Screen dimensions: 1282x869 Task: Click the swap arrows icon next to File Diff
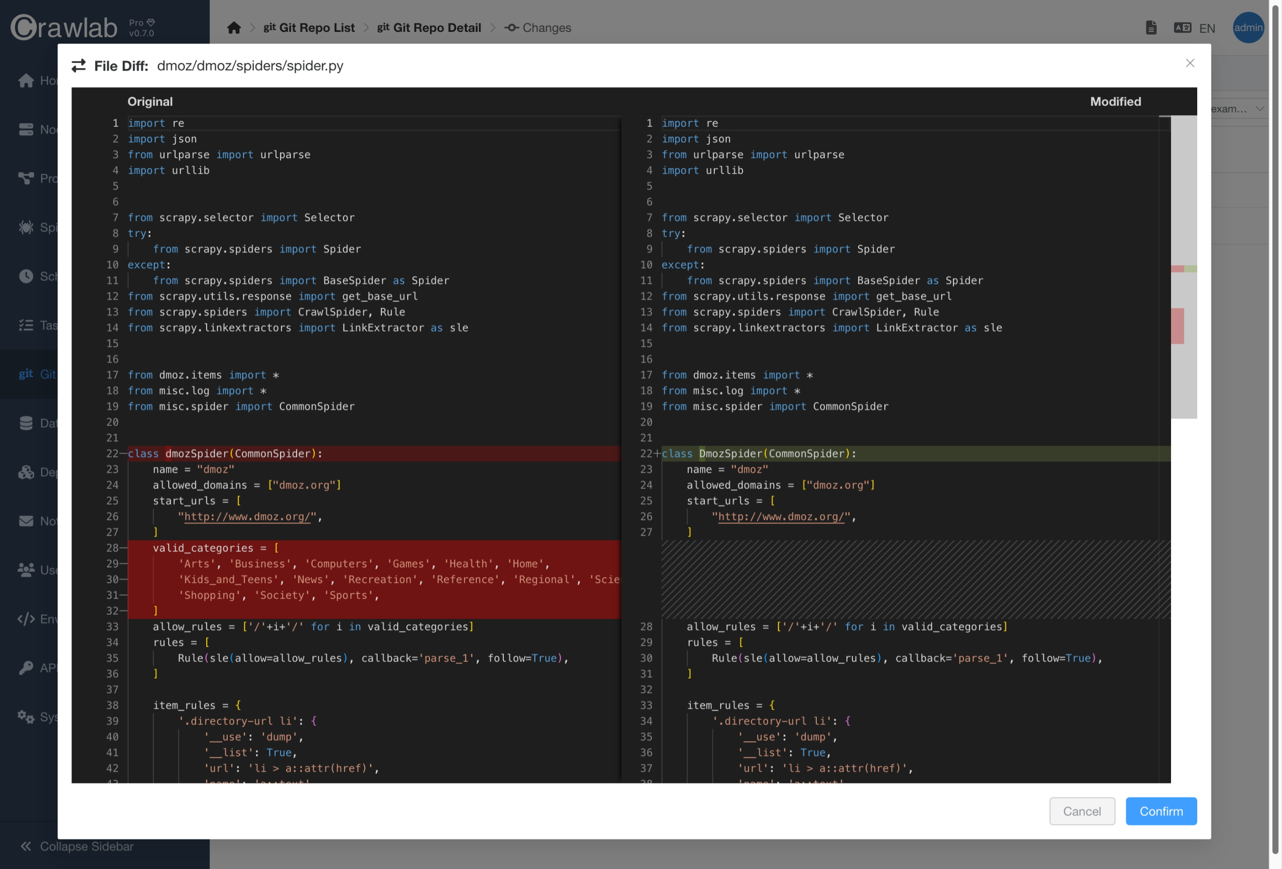point(79,65)
